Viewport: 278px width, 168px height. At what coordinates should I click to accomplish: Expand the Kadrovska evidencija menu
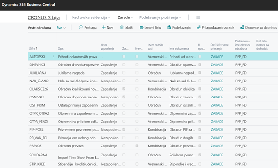coord(91,17)
